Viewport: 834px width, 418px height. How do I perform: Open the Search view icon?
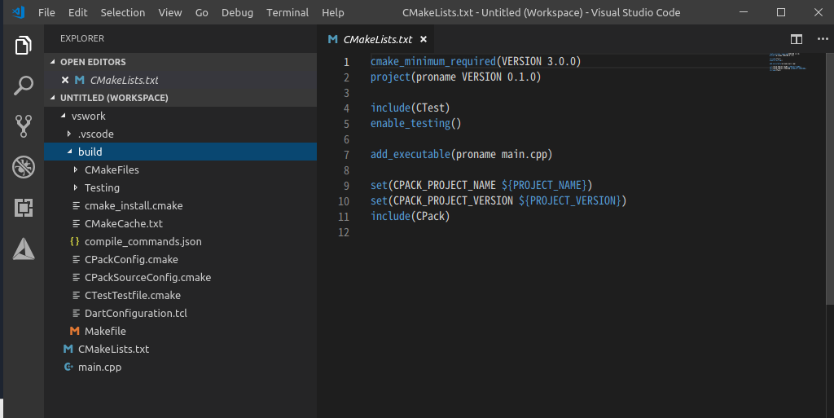(x=23, y=86)
